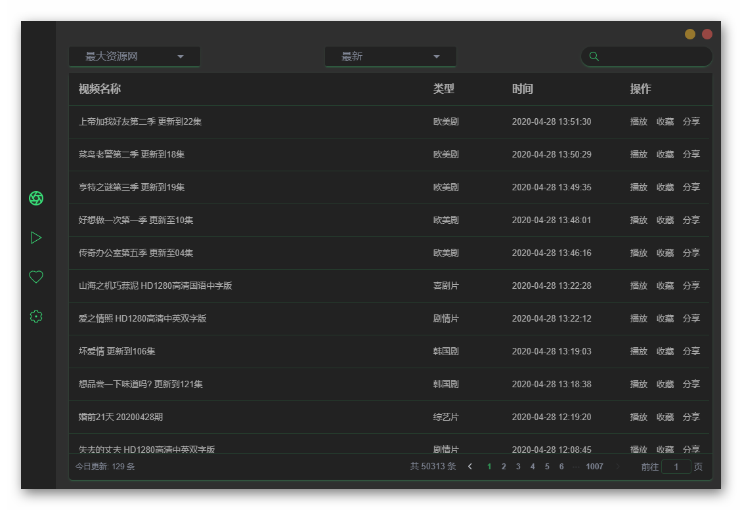Click the pagination ellipsis to skip pages
This screenshot has width=742, height=510.
point(576,467)
